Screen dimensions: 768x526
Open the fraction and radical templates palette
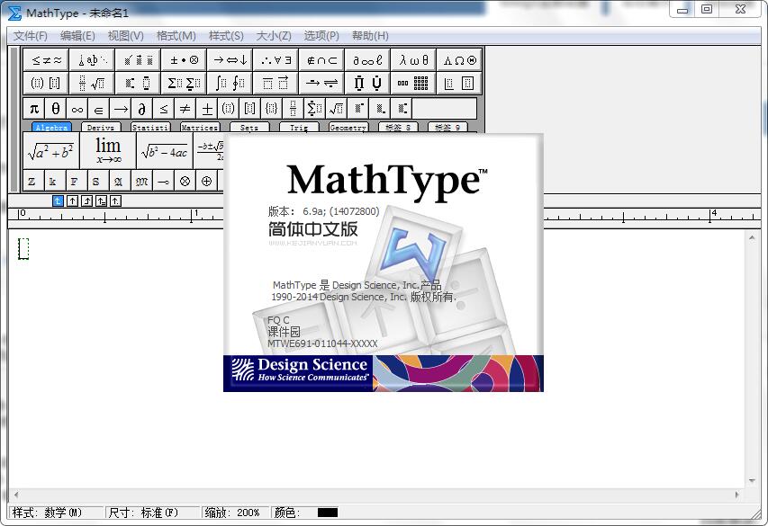92,84
